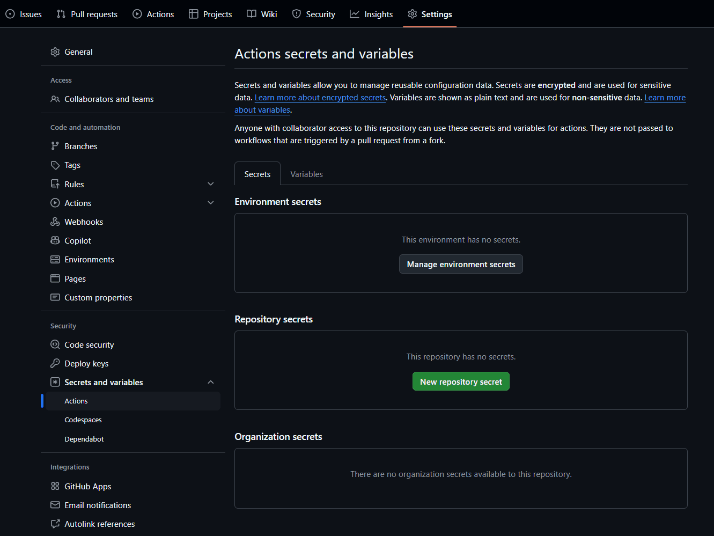
Task: Collapse the Secrets and variables section
Action: tap(210, 382)
